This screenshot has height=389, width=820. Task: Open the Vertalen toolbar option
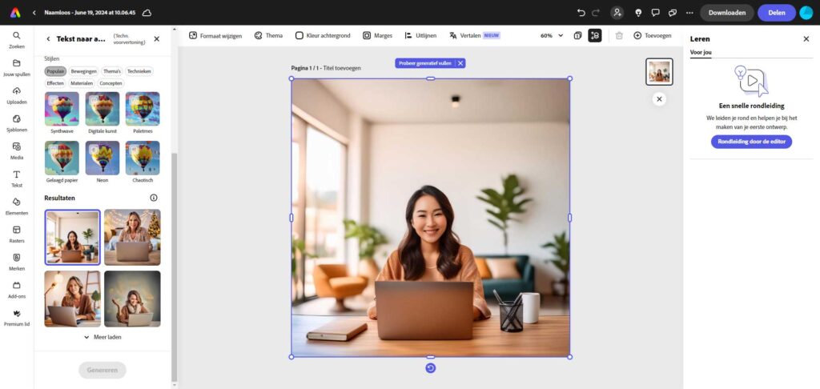tap(474, 35)
